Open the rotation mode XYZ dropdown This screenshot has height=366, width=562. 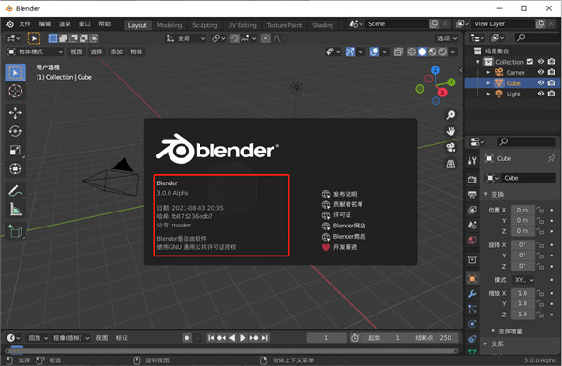pyautogui.click(x=525, y=280)
